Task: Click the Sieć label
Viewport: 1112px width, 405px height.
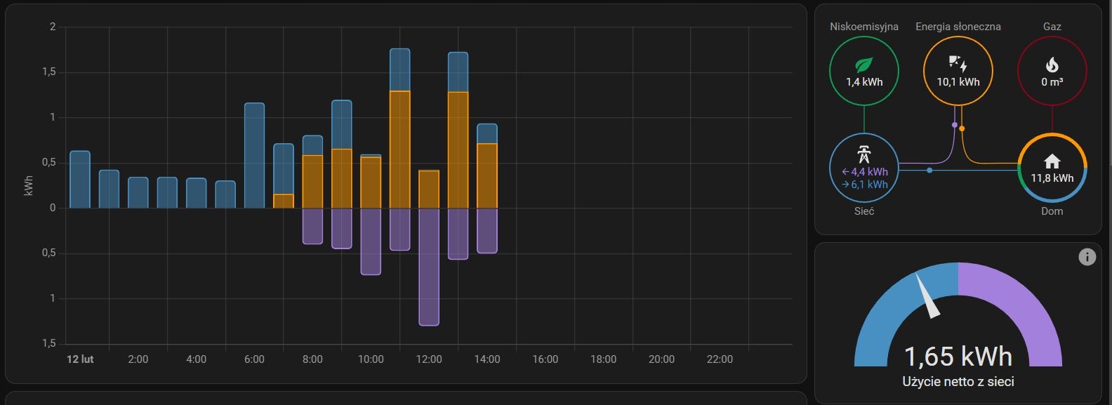Action: click(x=864, y=211)
